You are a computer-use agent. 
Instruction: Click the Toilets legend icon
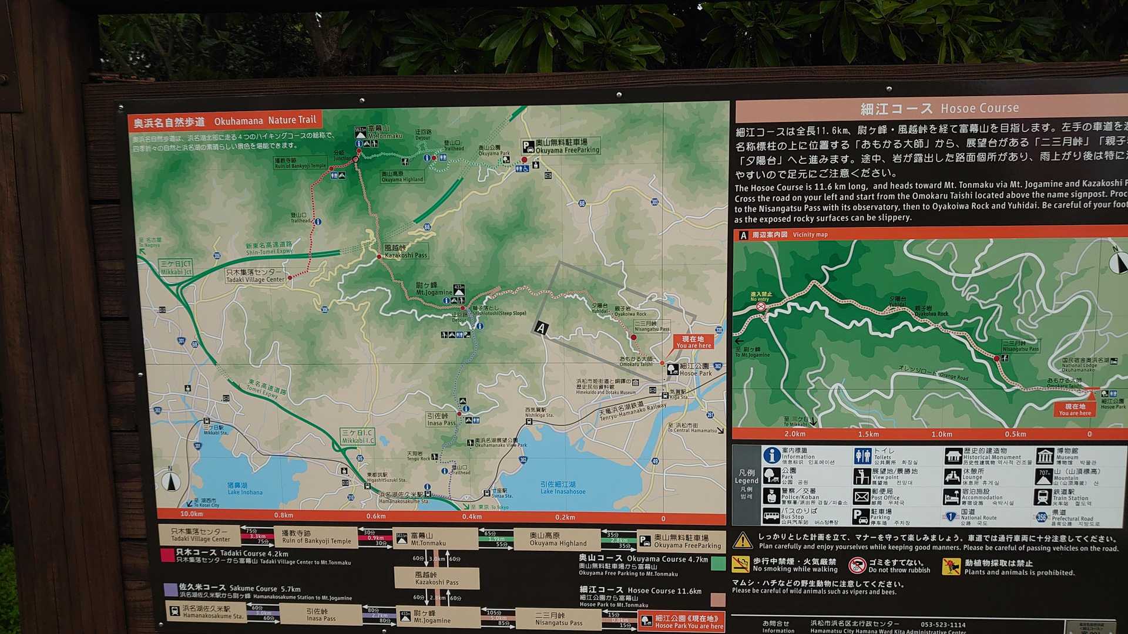click(x=862, y=456)
